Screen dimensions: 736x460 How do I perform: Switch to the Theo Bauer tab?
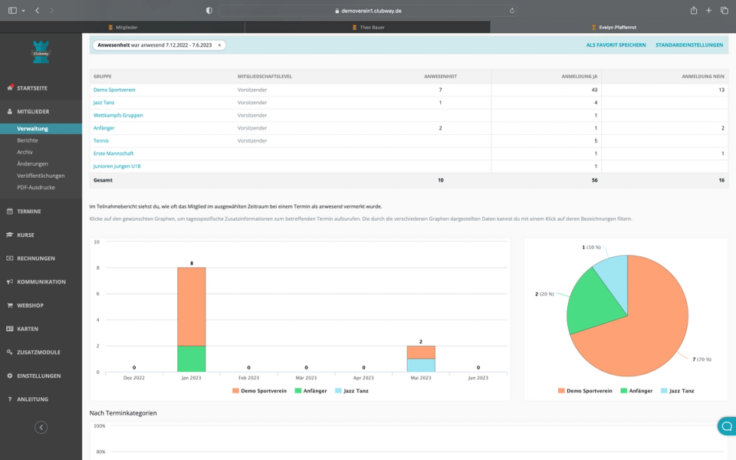point(367,28)
